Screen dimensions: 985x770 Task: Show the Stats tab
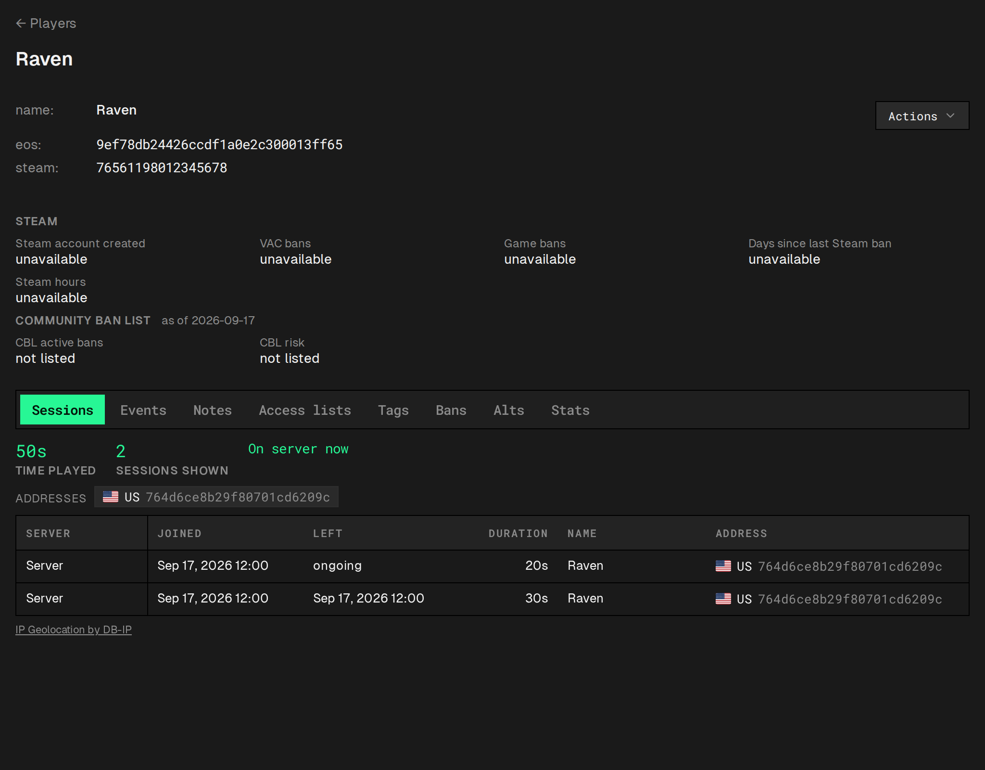pyautogui.click(x=570, y=410)
